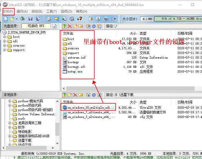Click the 大小 column header in image list
The width and height of the screenshot is (202, 159).
point(133,33)
